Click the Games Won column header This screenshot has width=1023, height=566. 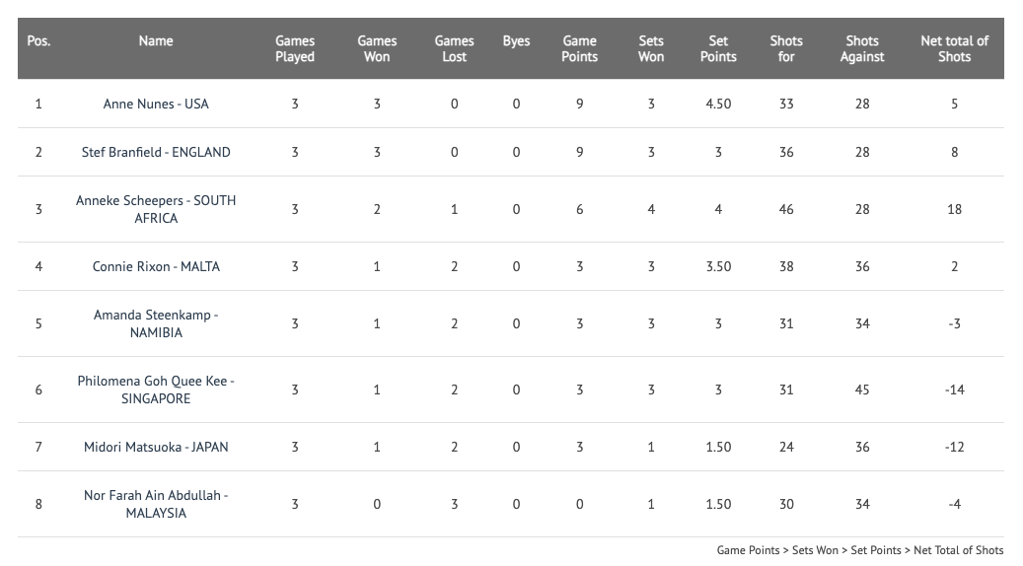tap(377, 49)
